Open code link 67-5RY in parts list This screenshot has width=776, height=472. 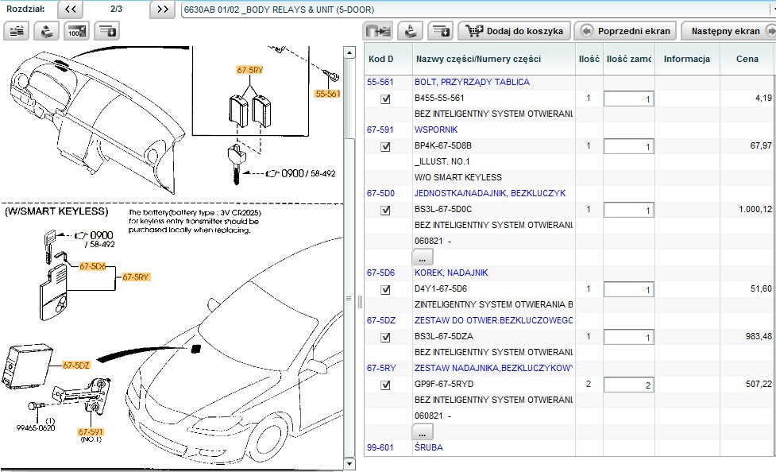pos(381,368)
